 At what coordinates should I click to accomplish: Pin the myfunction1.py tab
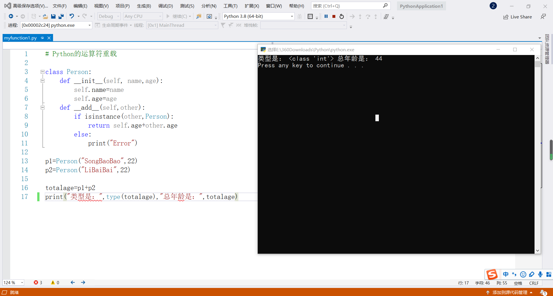42,38
